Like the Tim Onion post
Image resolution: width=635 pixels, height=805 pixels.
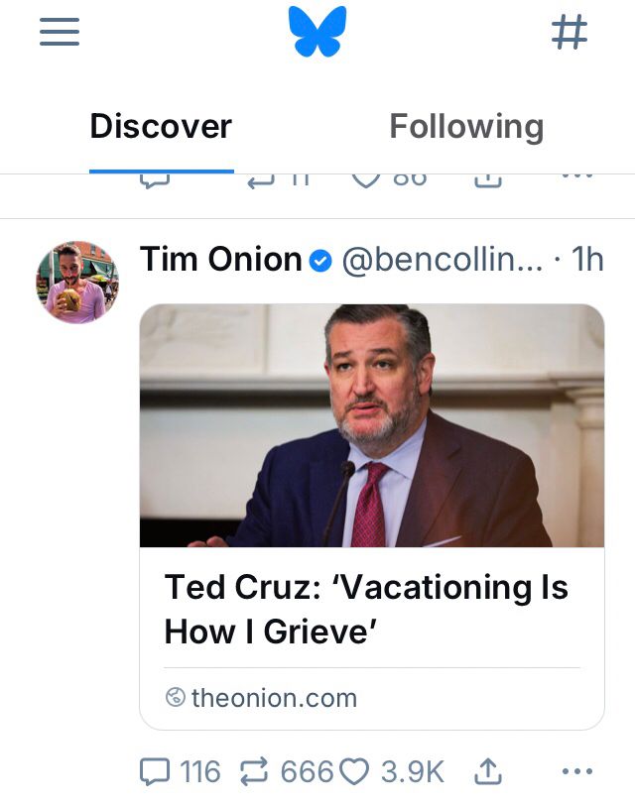click(354, 771)
